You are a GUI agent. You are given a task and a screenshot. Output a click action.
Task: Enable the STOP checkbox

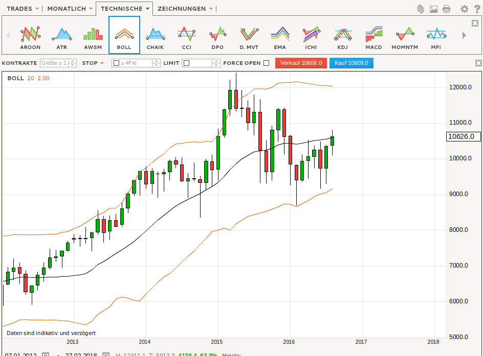tap(117, 63)
